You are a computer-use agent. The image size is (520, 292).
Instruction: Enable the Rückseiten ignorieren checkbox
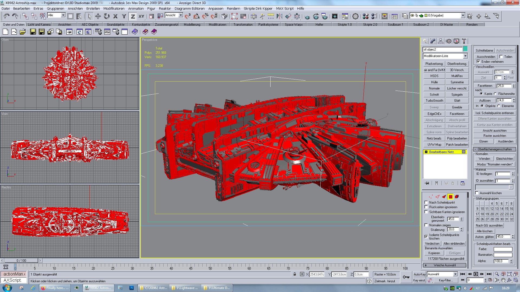pos(426,207)
